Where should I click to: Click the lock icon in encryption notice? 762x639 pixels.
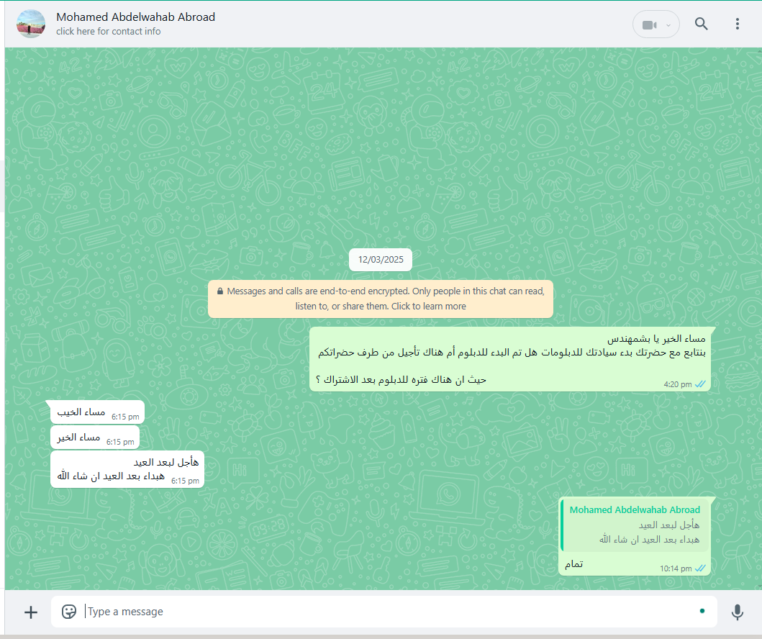click(x=220, y=291)
